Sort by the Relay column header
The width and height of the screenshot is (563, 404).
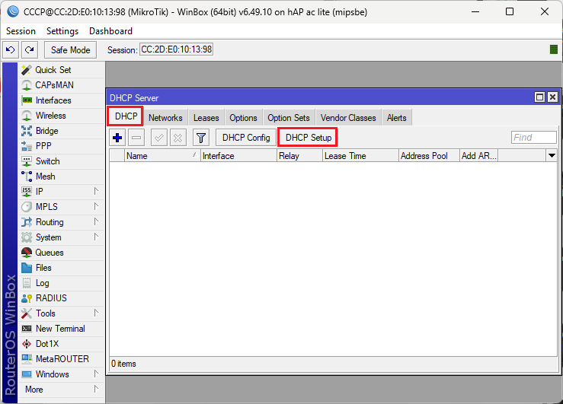299,156
